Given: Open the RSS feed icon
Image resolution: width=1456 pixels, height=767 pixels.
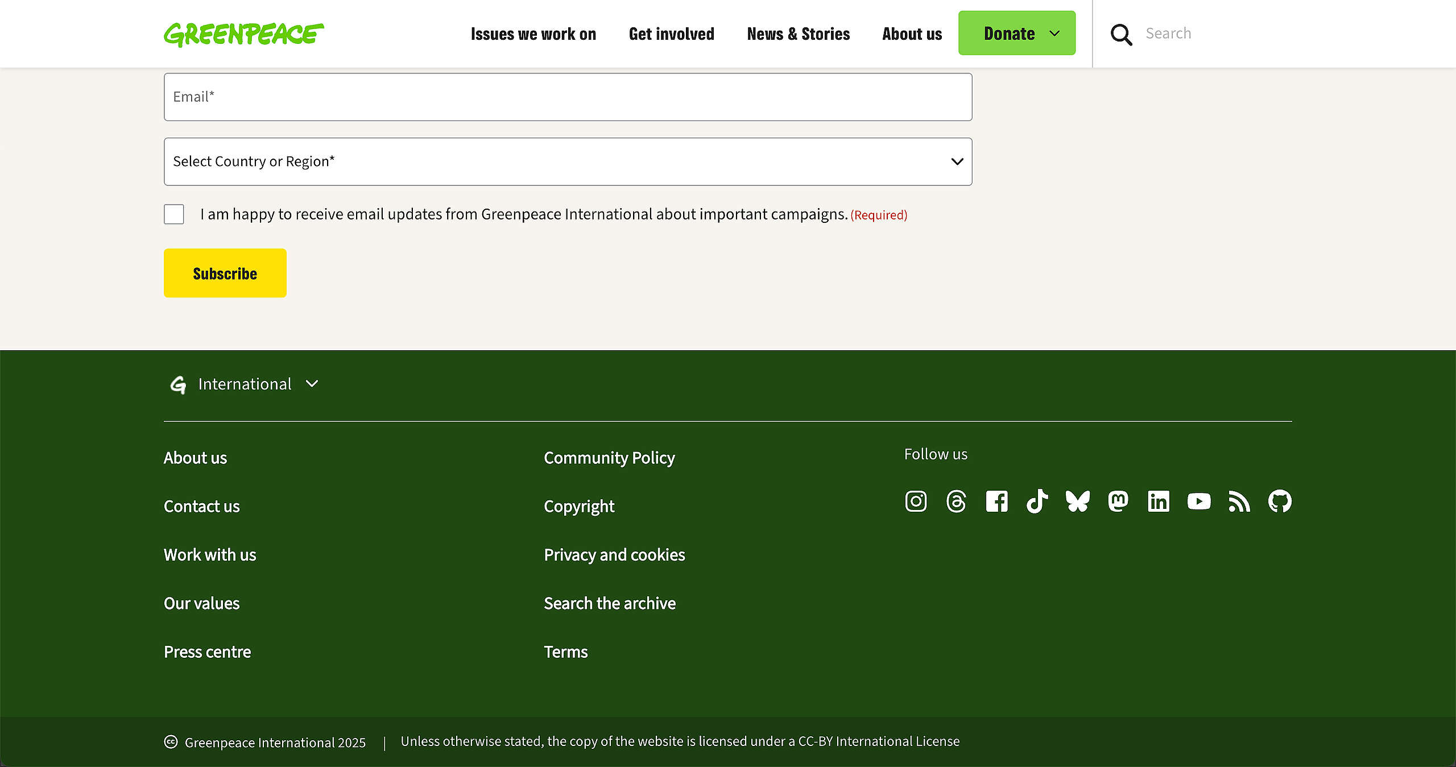Looking at the screenshot, I should [x=1239, y=501].
